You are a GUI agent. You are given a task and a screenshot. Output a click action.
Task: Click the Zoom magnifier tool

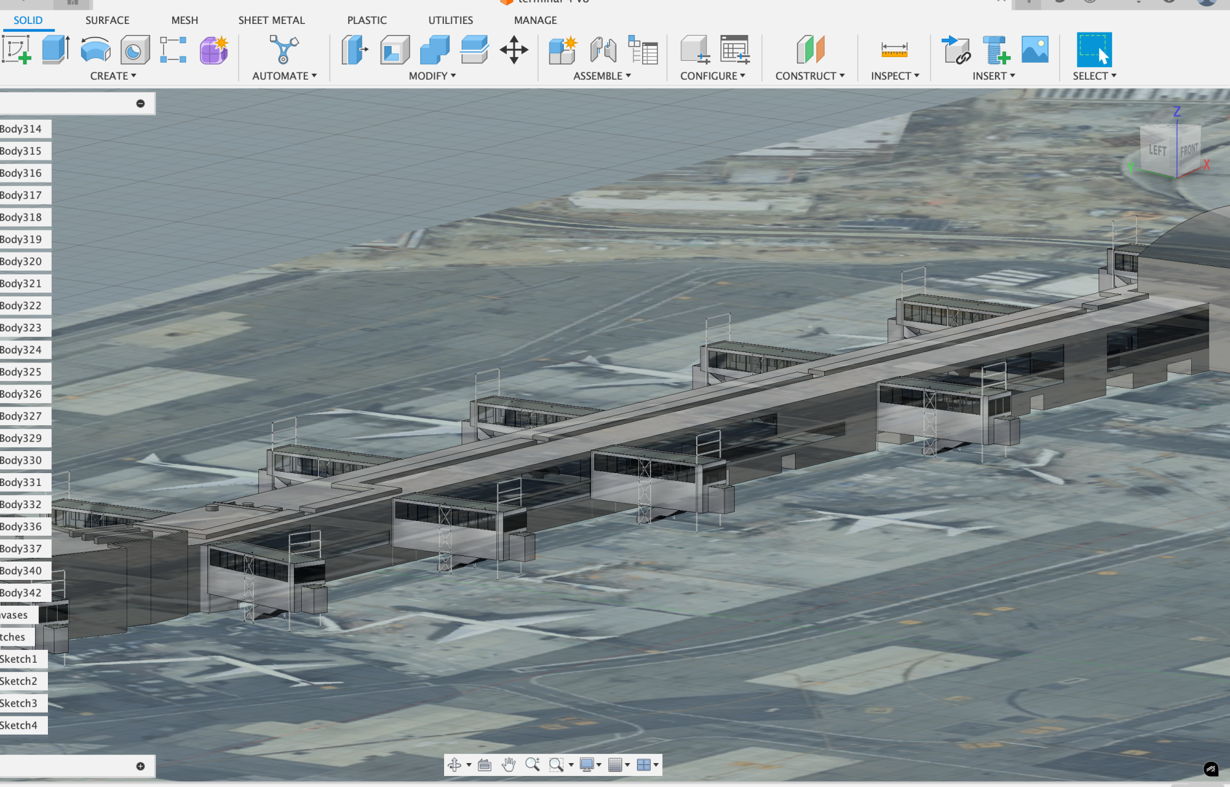pyautogui.click(x=533, y=765)
